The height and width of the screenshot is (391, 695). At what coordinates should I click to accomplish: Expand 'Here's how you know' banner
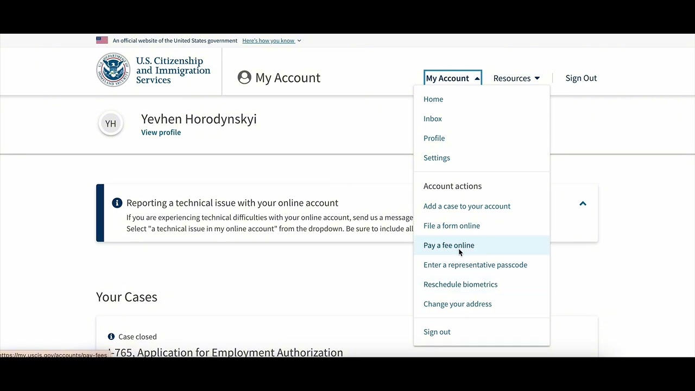coord(271,41)
